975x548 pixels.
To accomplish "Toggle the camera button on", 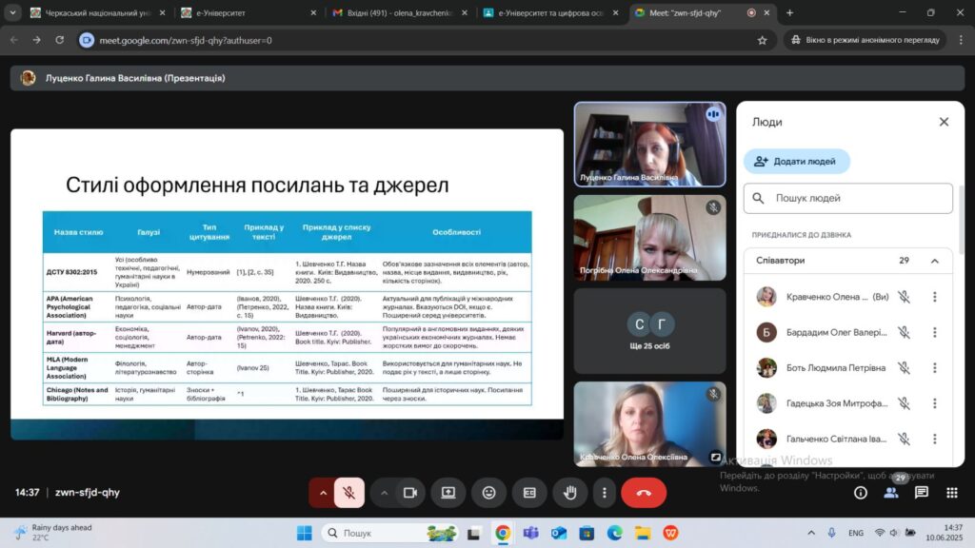I will pyautogui.click(x=410, y=493).
